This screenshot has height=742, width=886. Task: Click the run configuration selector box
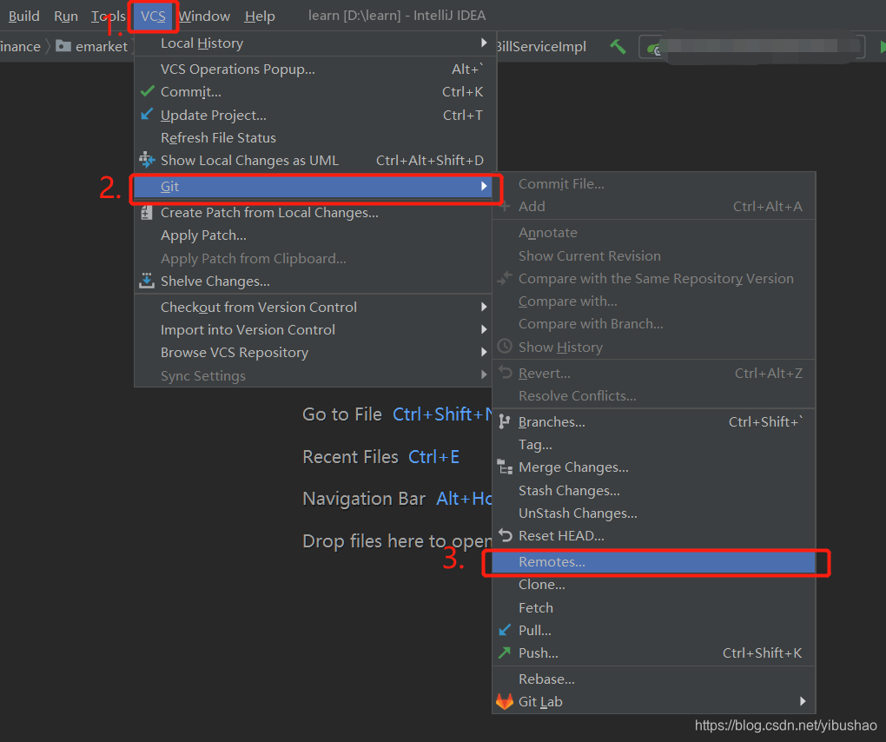(x=752, y=47)
